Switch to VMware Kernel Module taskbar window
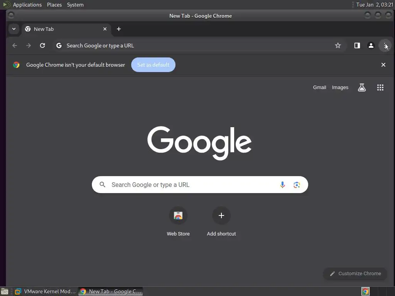Viewport: 395px width, 296px height. [46, 291]
